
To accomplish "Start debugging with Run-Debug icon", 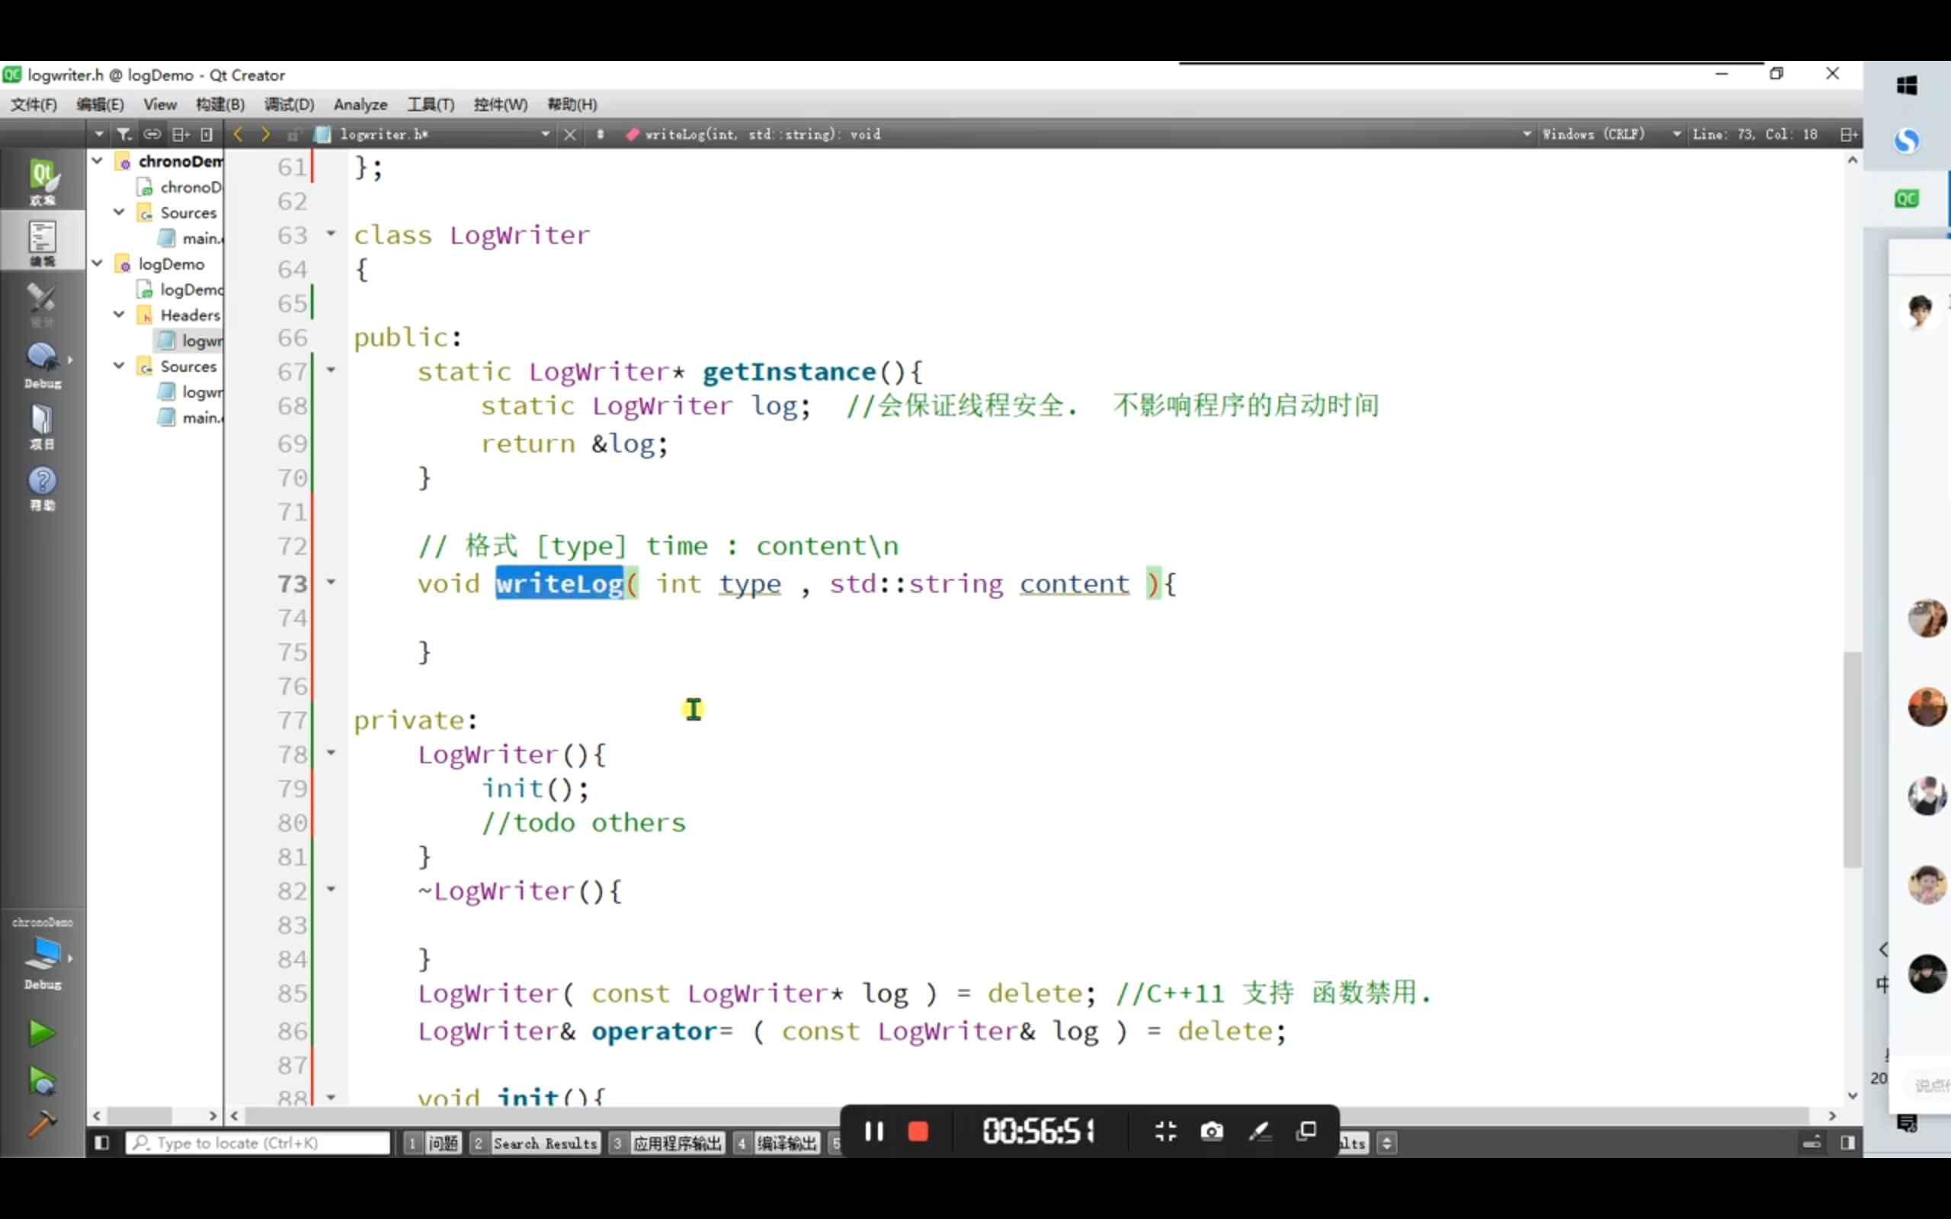I will [41, 1080].
